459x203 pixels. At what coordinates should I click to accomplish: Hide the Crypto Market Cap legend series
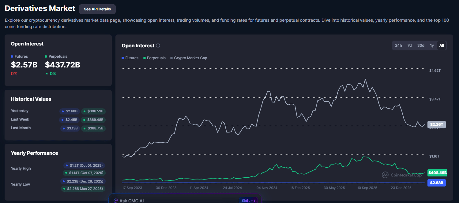[x=189, y=58]
